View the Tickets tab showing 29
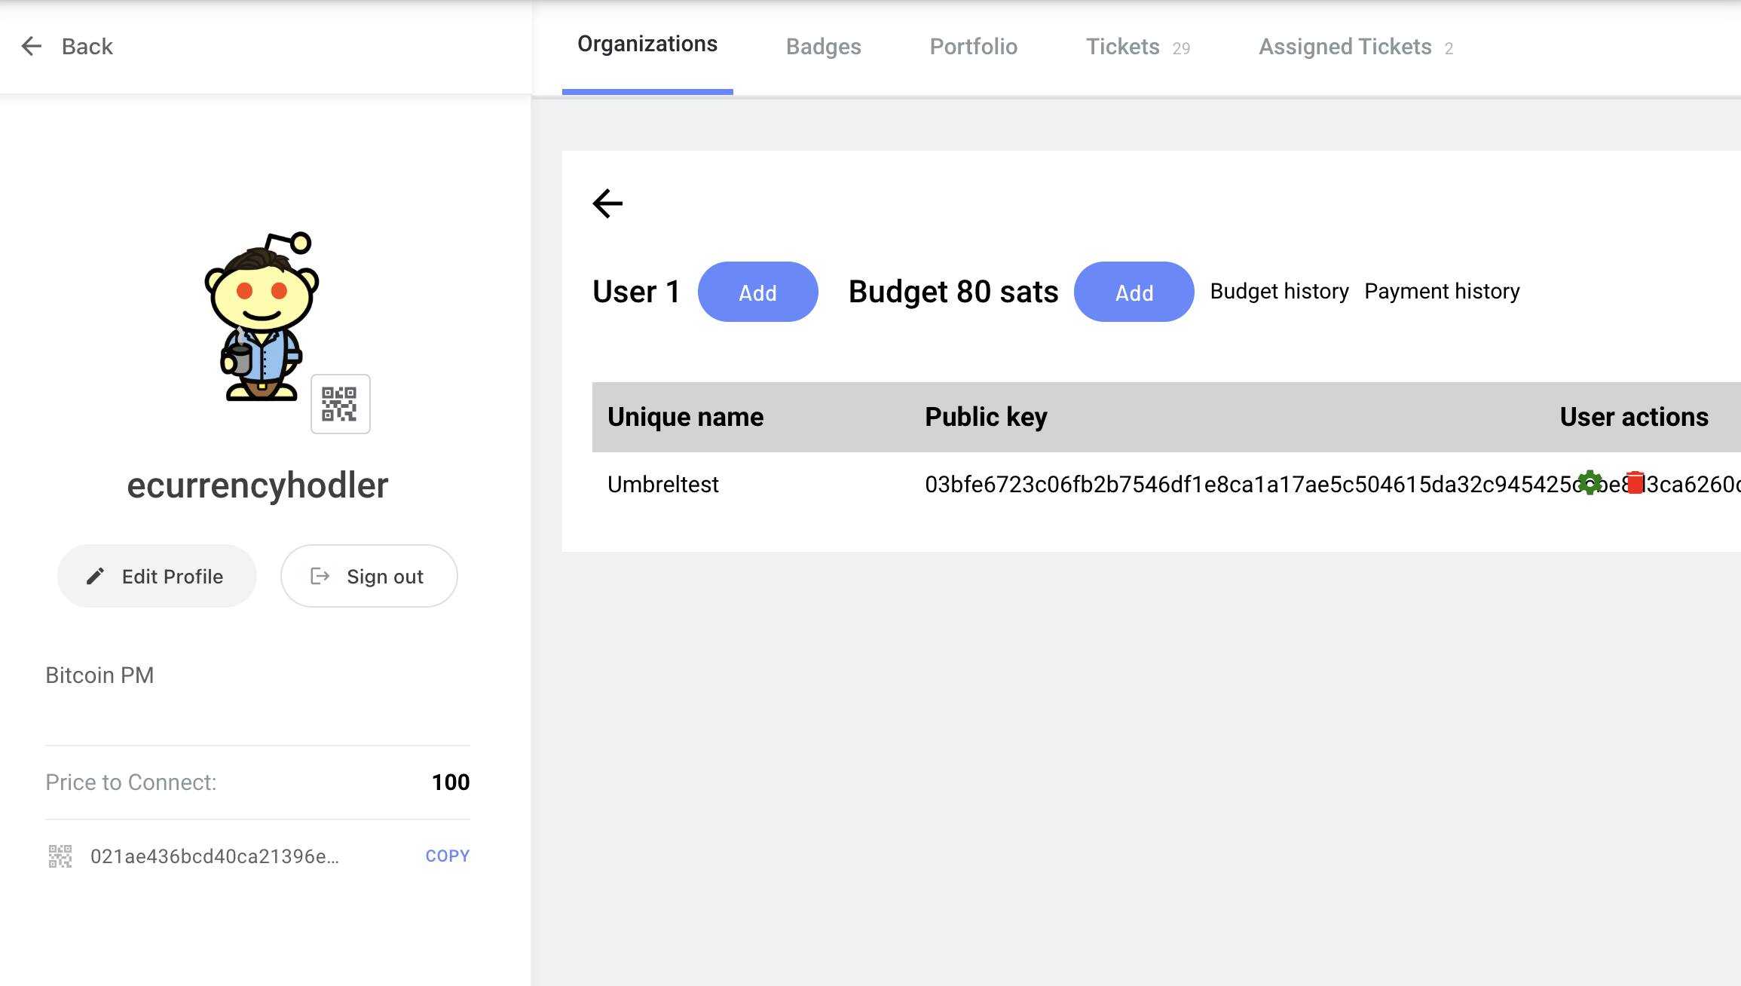This screenshot has width=1741, height=986. point(1122,46)
